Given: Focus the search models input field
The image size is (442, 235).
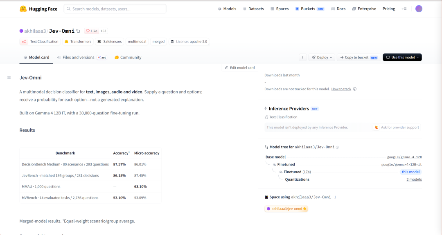Looking at the screenshot, I should [115, 9].
